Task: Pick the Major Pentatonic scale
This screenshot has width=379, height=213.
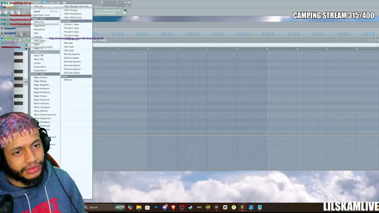Action: (45, 92)
